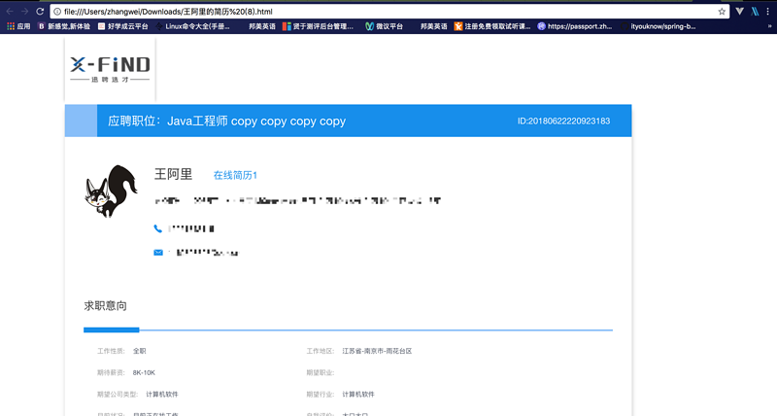This screenshot has width=777, height=416.
Task: Open the 资于测评后台管理 bookmark
Action: click(318, 26)
